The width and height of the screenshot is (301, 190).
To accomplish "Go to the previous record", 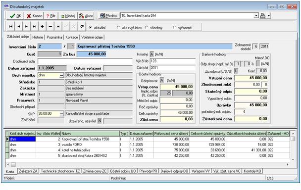I will (19, 27).
